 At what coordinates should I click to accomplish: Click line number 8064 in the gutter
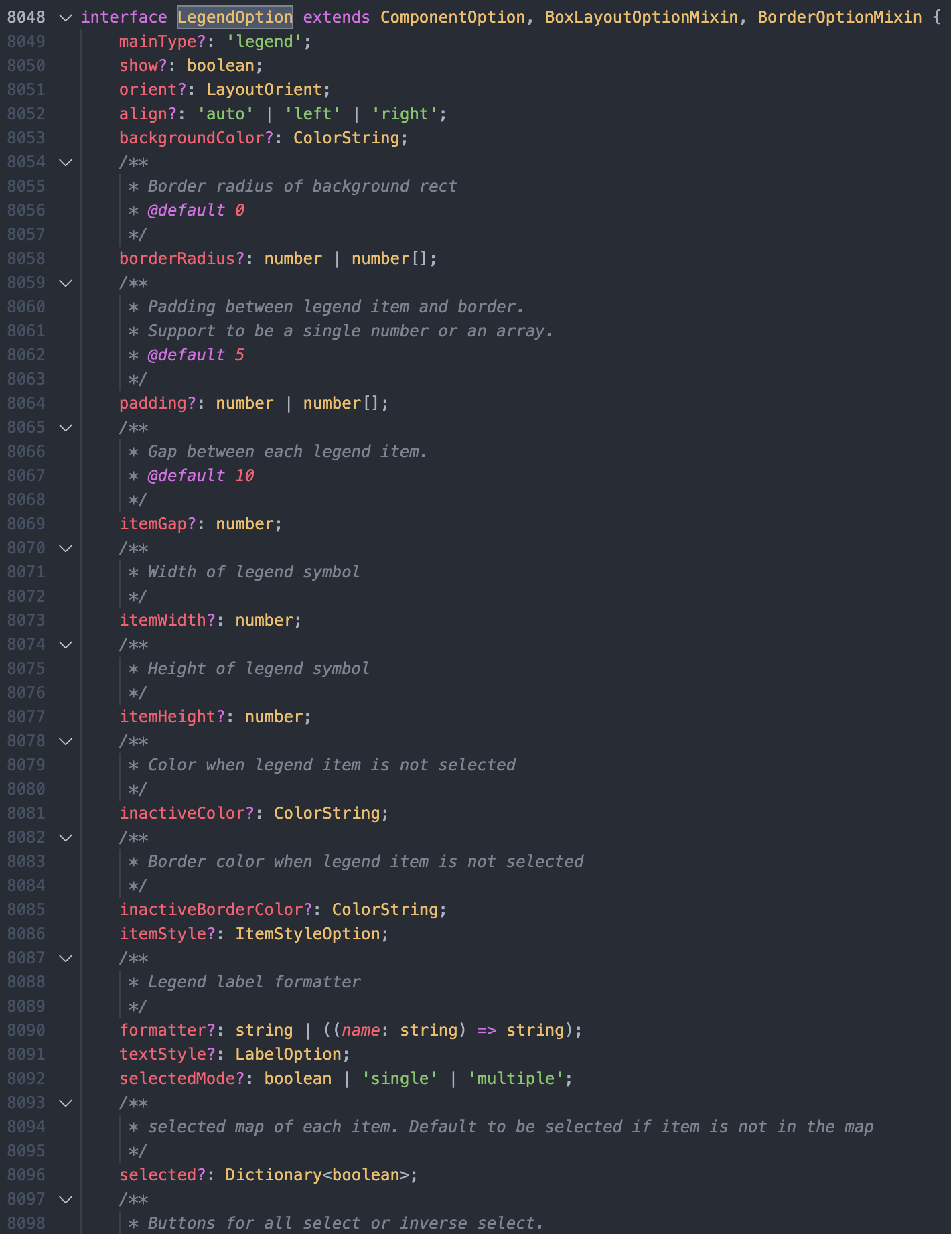(x=26, y=403)
